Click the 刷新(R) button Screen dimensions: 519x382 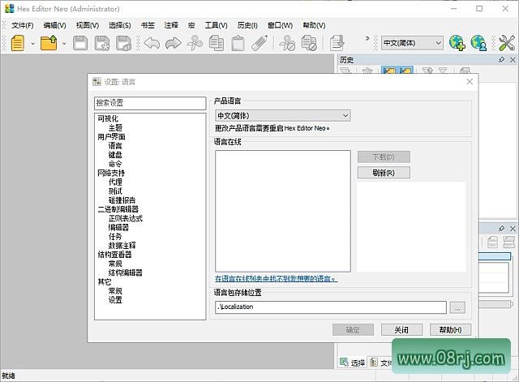tap(384, 173)
